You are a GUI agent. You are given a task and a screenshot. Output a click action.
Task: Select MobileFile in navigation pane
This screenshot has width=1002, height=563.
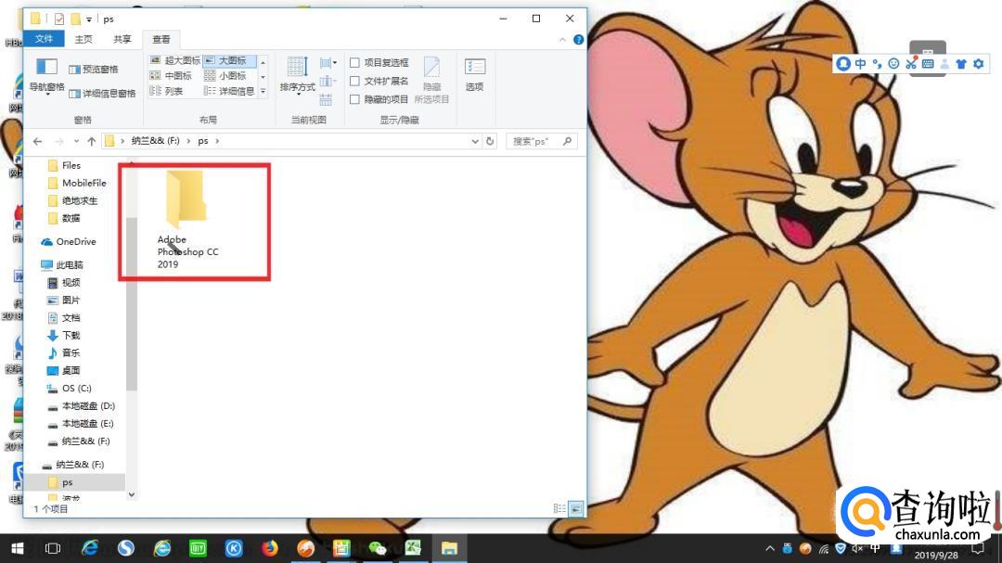(x=83, y=183)
